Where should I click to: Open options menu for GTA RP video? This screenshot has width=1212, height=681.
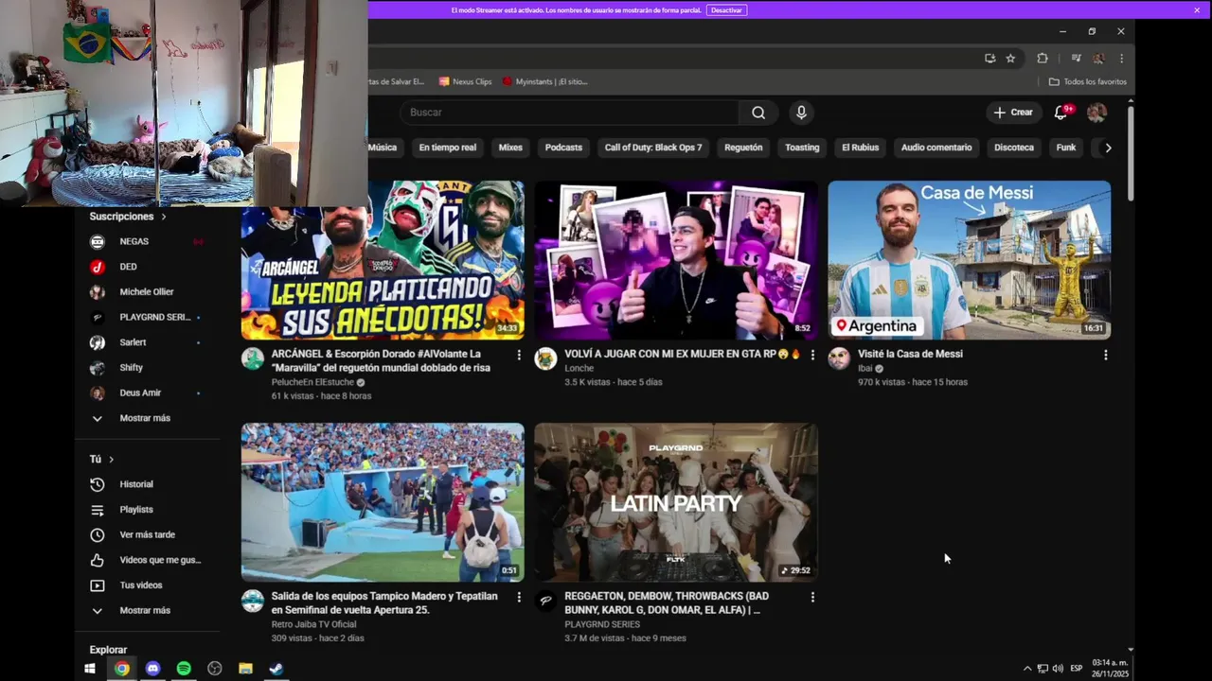pyautogui.click(x=812, y=355)
